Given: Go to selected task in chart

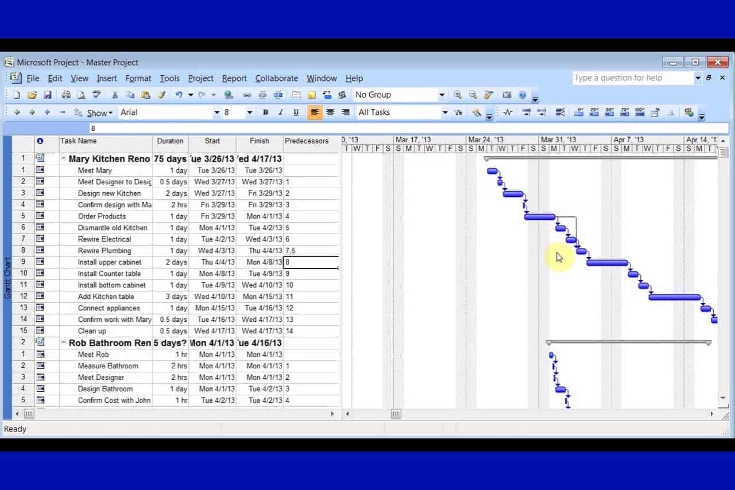Looking at the screenshot, I should click(x=489, y=95).
